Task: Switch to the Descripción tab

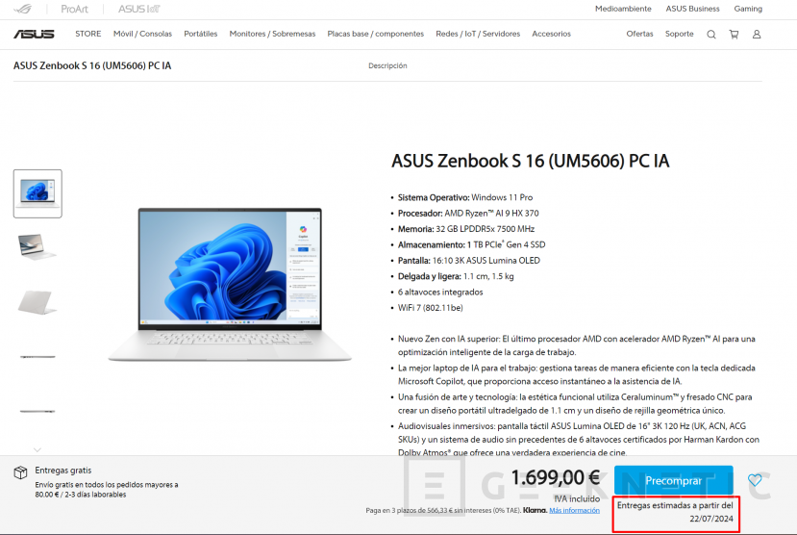Action: coord(387,65)
